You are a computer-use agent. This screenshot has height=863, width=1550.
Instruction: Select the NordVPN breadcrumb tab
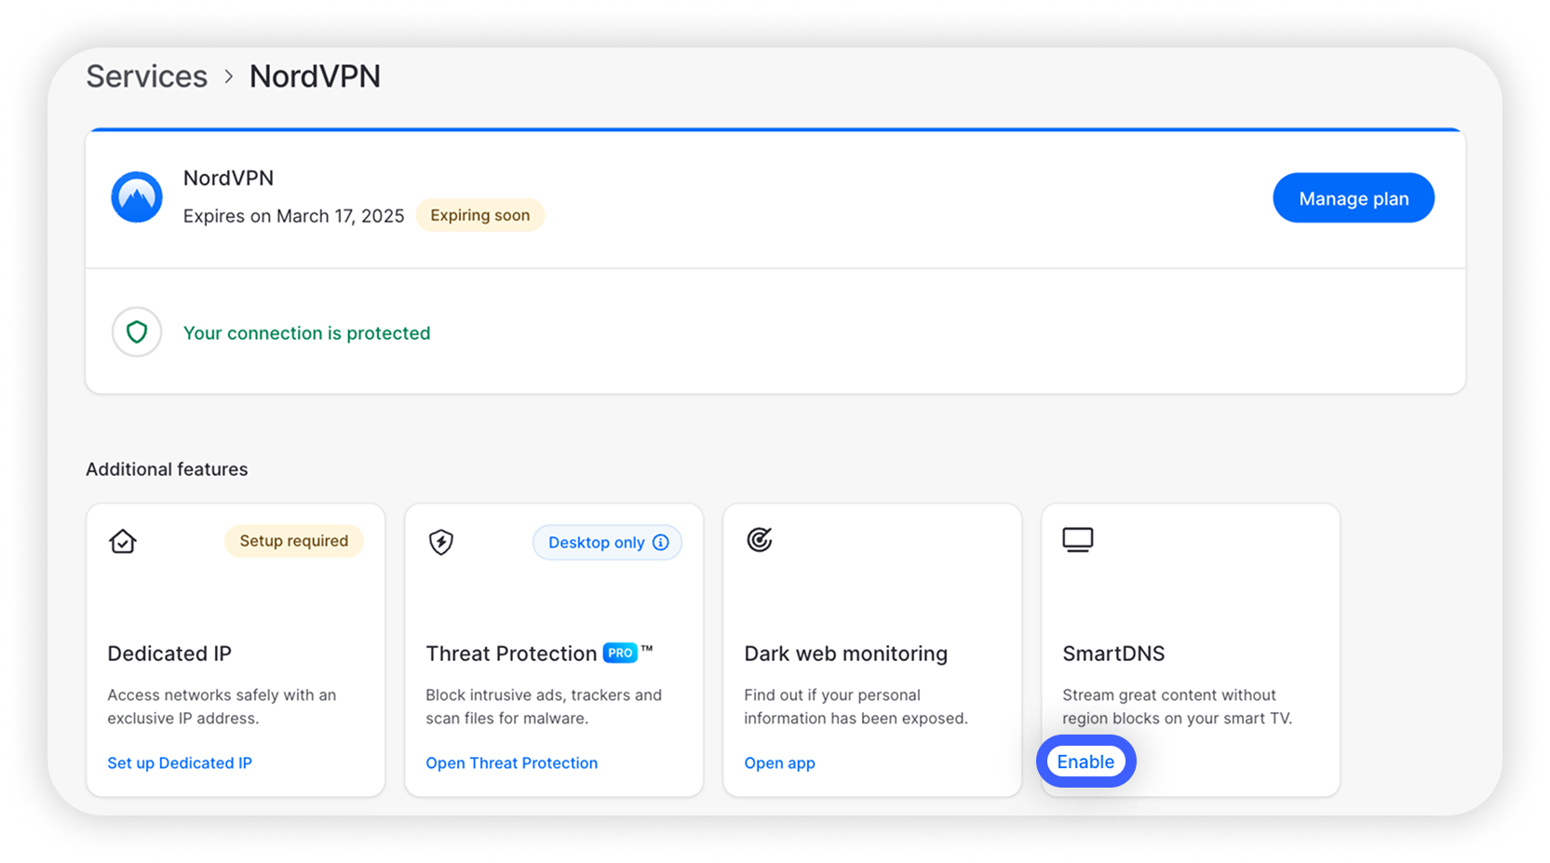coord(315,76)
